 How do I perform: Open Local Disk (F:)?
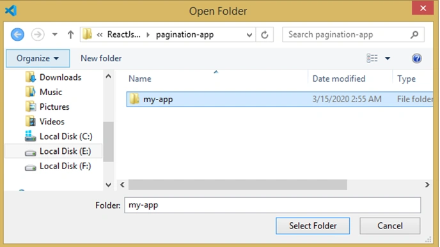(x=65, y=166)
